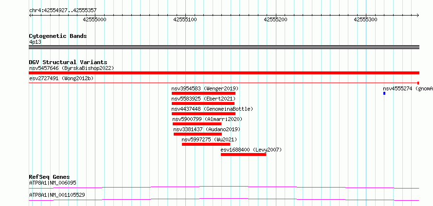Open the Cytogenetic Bands track heading
Screen dimensions: 433x206
[x=58, y=36]
